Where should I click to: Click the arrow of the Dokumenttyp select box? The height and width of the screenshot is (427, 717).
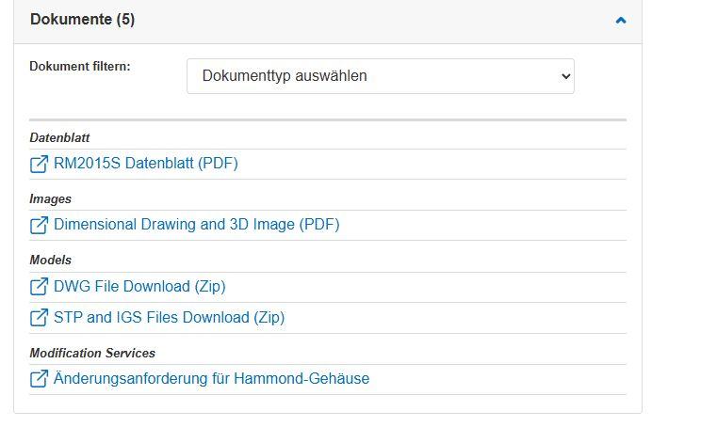565,76
